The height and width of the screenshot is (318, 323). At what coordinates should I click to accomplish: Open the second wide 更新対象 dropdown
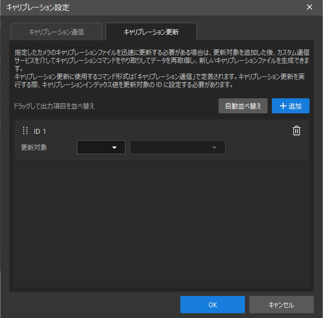[x=178, y=147]
